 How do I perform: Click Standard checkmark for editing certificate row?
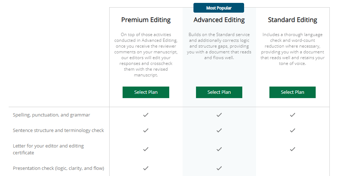(x=293, y=149)
